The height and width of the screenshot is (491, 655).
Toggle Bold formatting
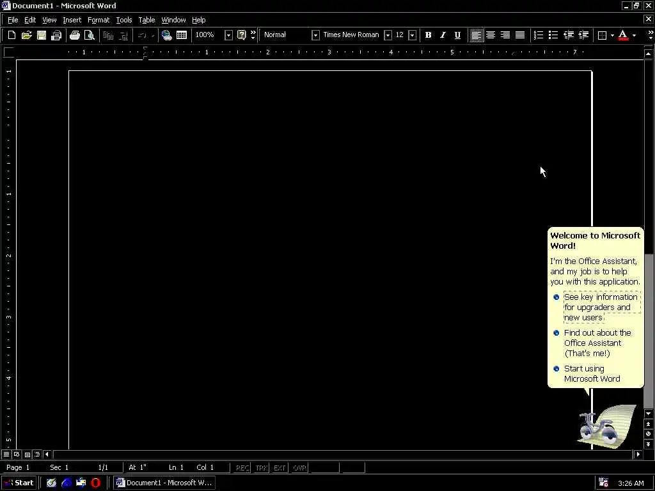tap(428, 35)
